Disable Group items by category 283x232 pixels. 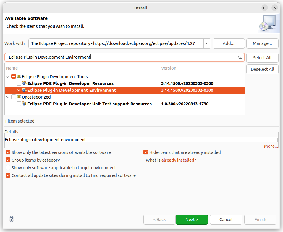point(8,160)
